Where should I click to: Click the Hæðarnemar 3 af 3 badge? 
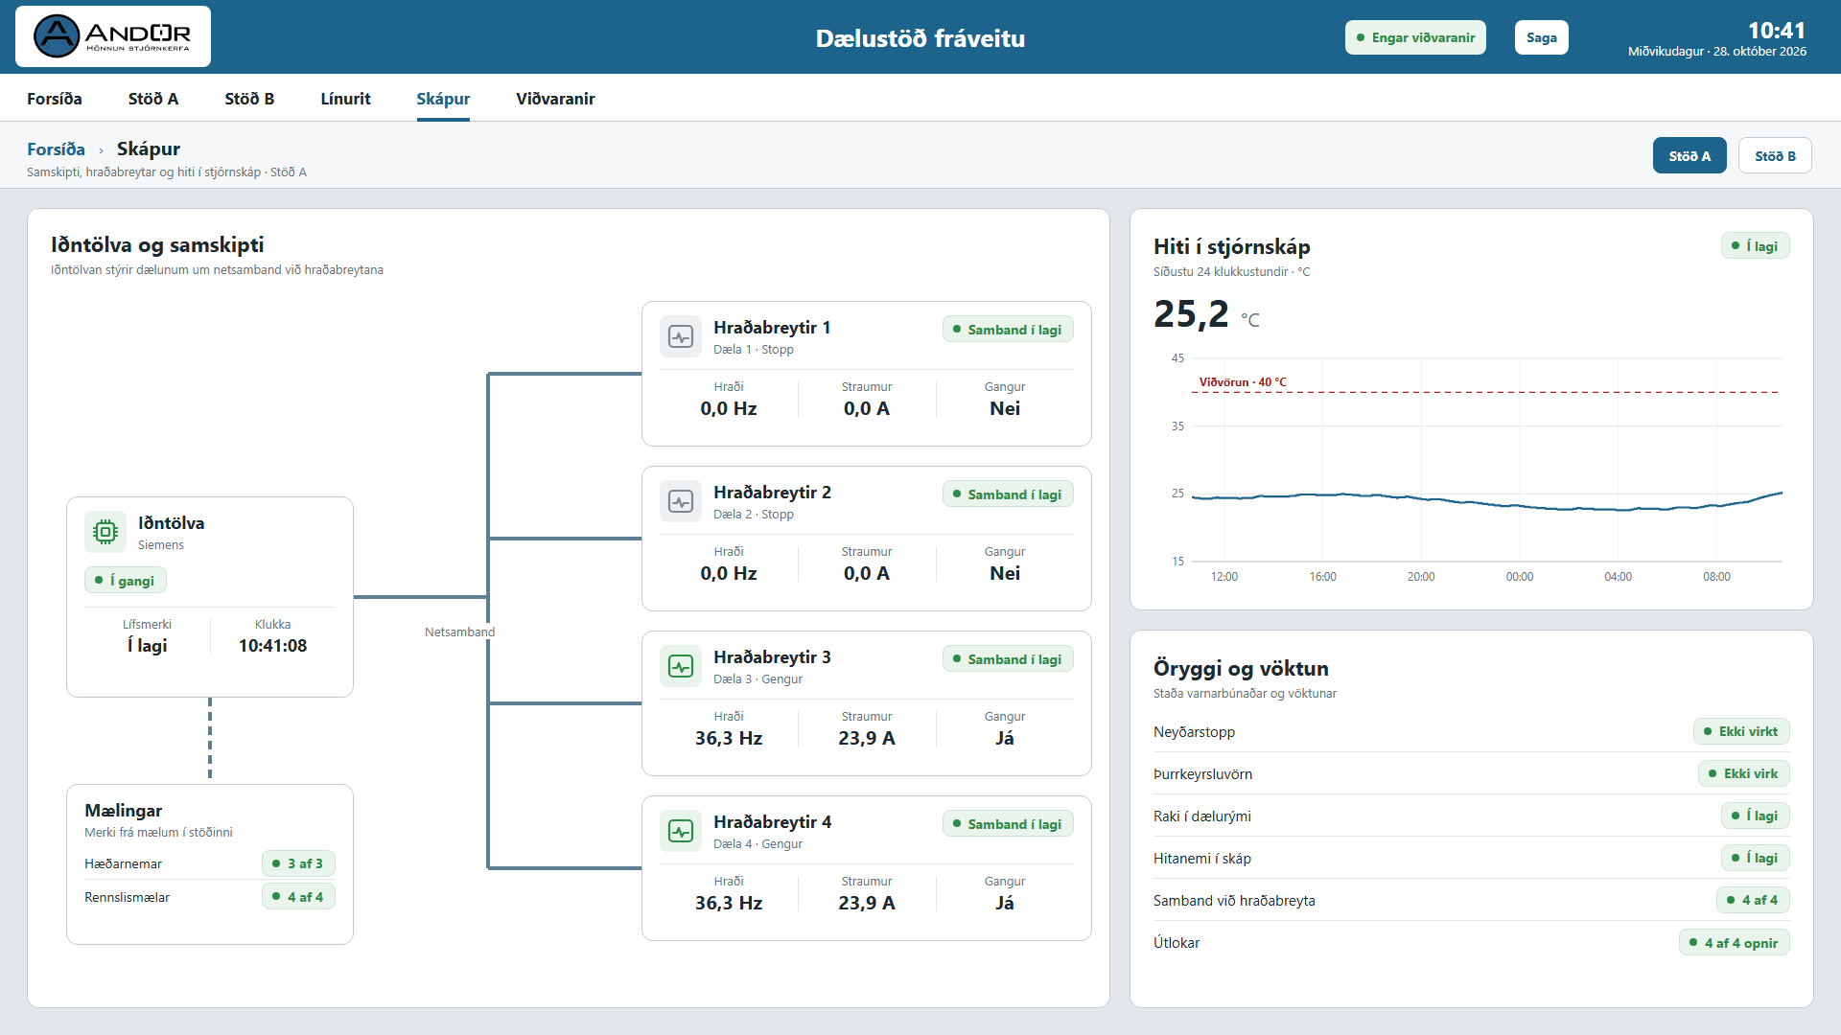pos(298,863)
